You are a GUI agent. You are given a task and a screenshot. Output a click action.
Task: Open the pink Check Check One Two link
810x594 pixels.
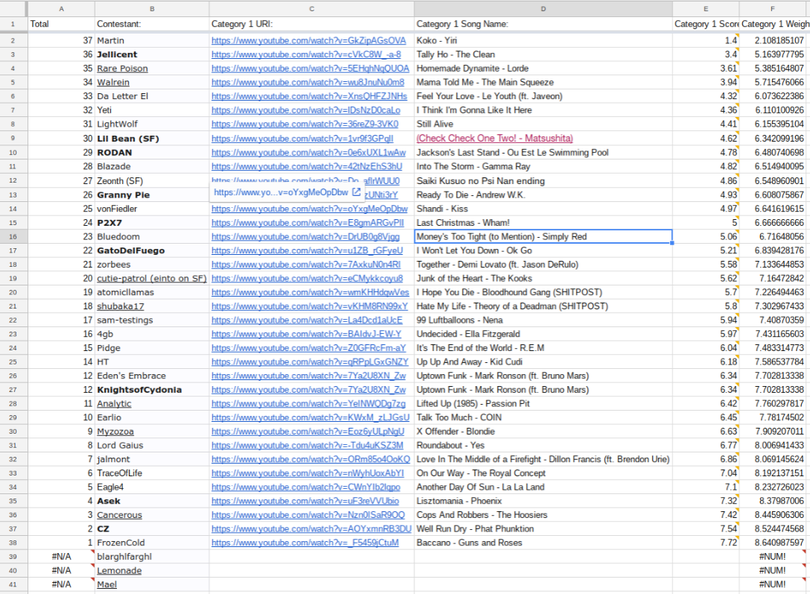(494, 139)
